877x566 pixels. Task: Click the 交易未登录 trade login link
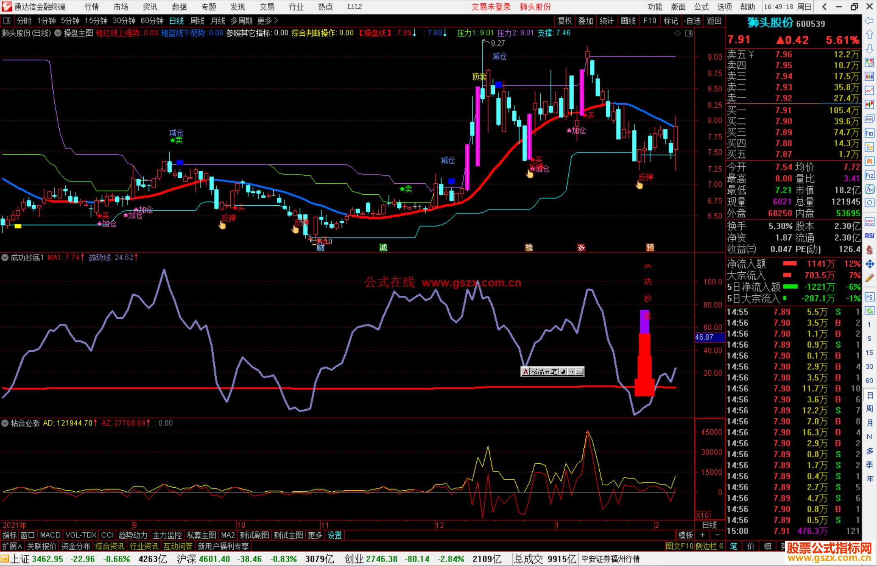(x=491, y=6)
